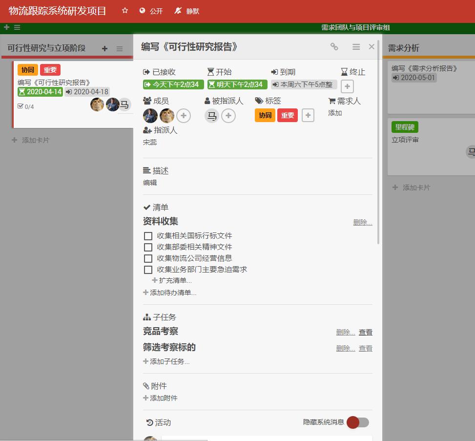Screen dimensions: 475x441
Task: Click the 公开 visibility globe button
Action: point(151,11)
